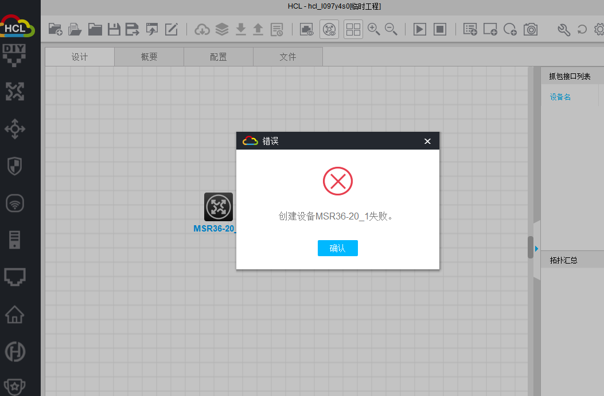
Task: Click the 拓扑汇总 panel header
Action: (x=563, y=260)
